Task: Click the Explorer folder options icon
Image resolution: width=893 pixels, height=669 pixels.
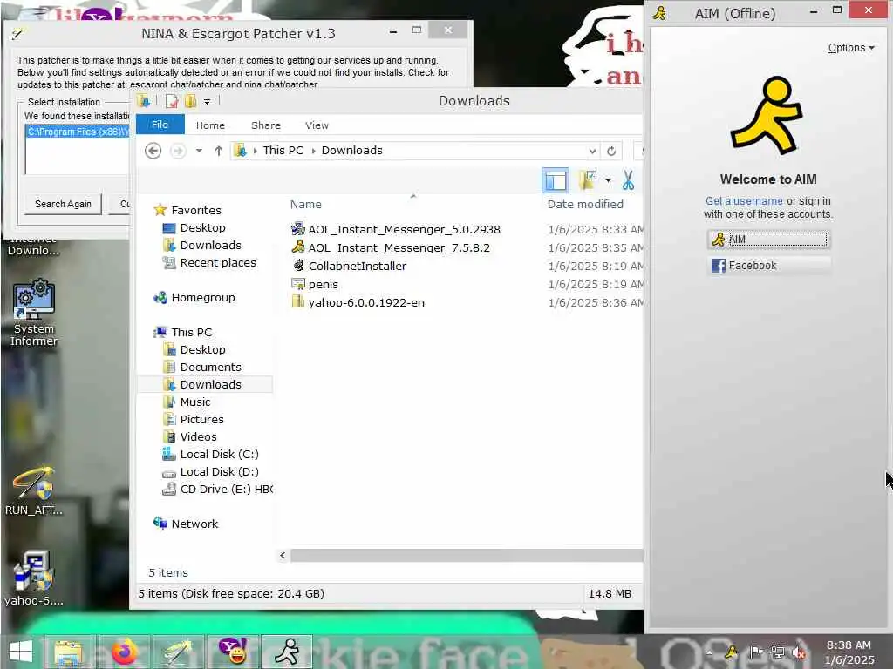Action: point(587,180)
